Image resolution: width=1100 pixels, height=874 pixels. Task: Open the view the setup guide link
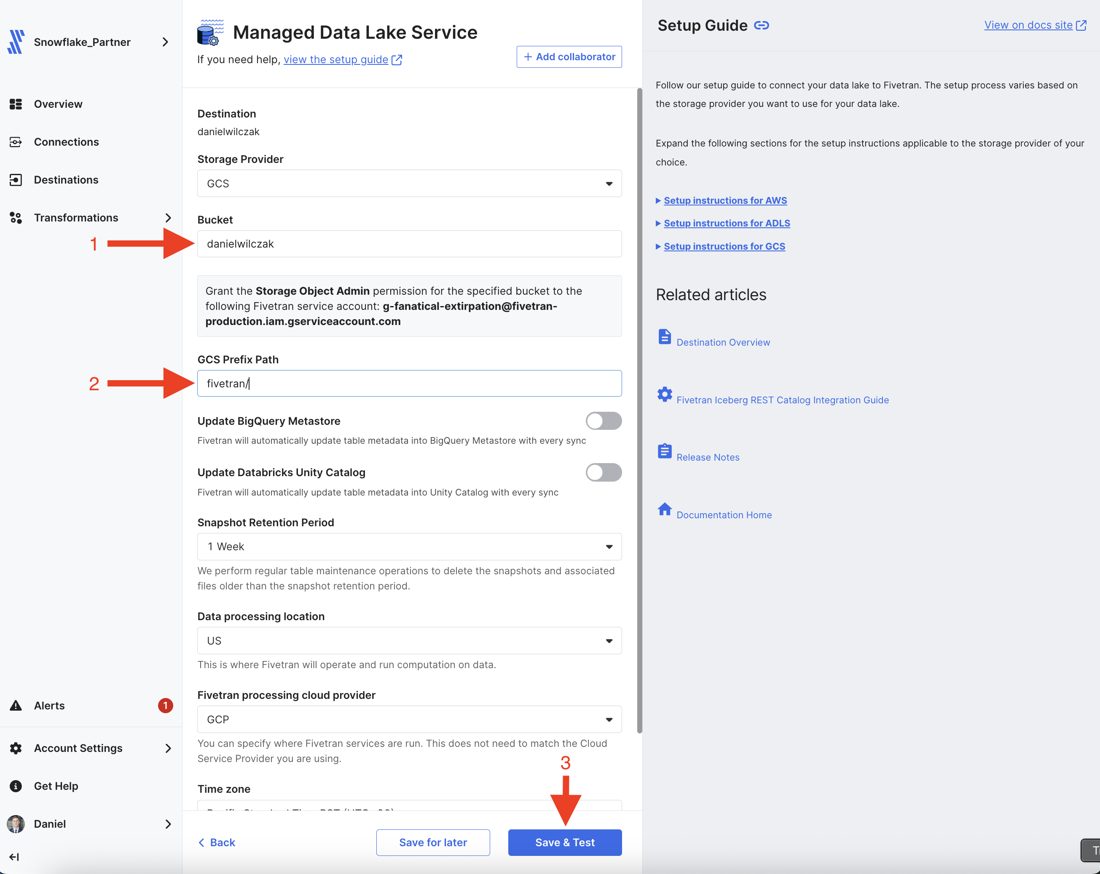coord(336,60)
